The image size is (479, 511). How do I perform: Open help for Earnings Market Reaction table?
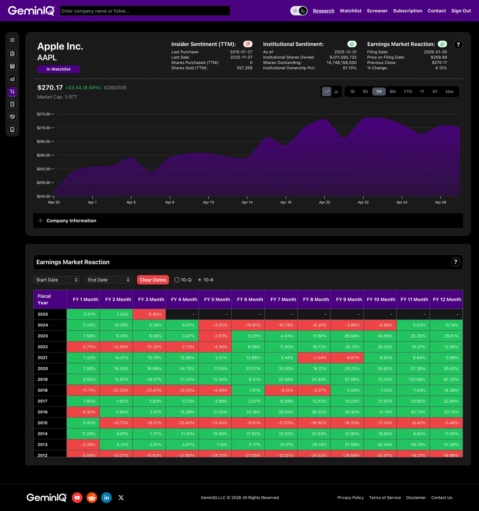click(455, 262)
